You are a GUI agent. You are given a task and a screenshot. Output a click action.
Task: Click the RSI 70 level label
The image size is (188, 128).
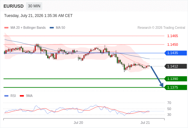tap(169, 103)
